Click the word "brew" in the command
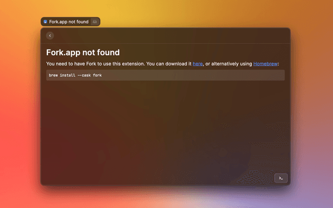 (53, 75)
